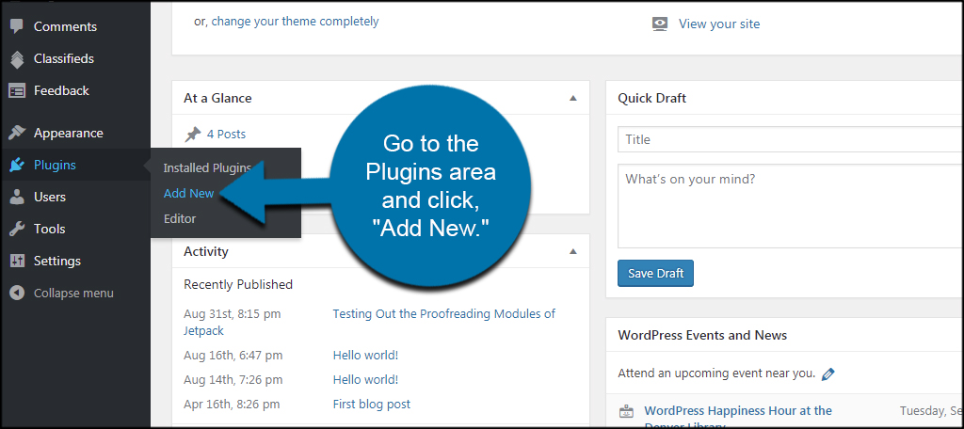This screenshot has width=964, height=429.
Task: Open the Aug 14th Hello world! post
Action: pos(366,380)
